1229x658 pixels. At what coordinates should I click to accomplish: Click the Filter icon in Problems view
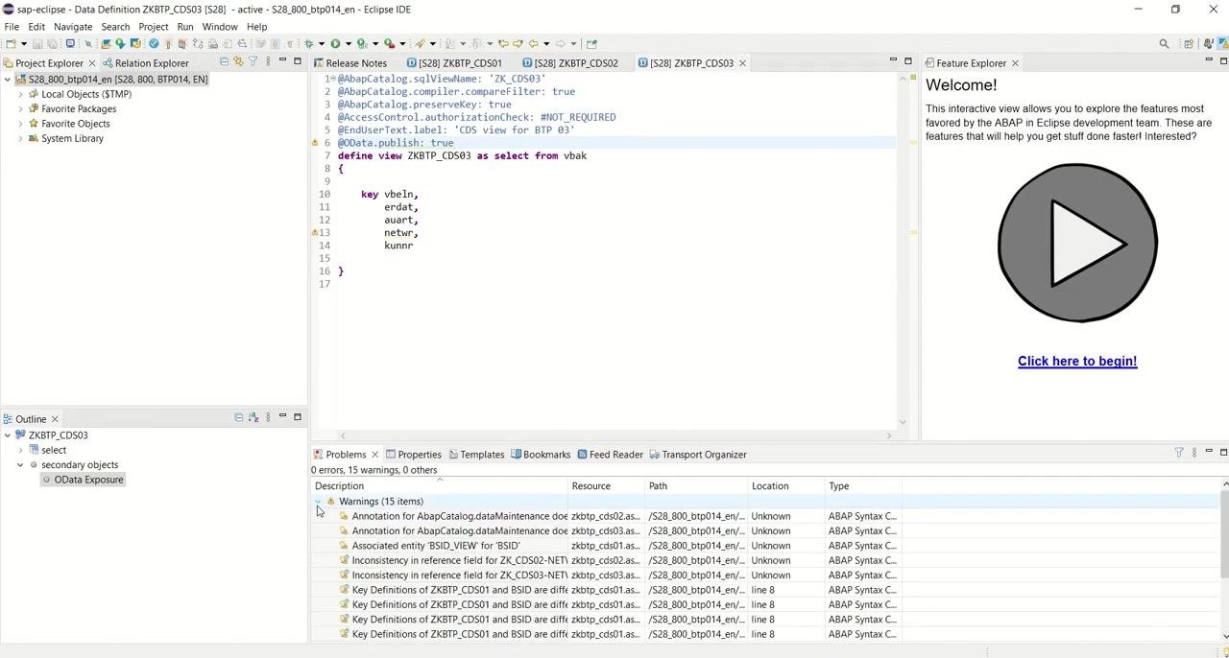pos(1179,453)
